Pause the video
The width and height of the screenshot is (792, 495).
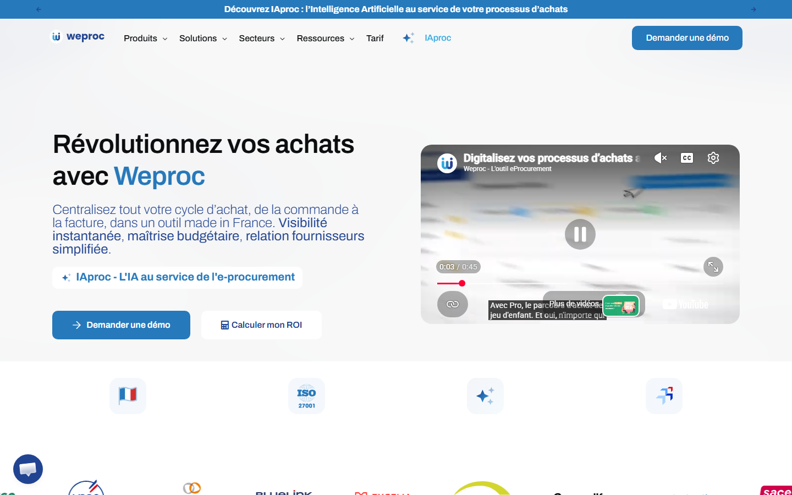pyautogui.click(x=580, y=234)
